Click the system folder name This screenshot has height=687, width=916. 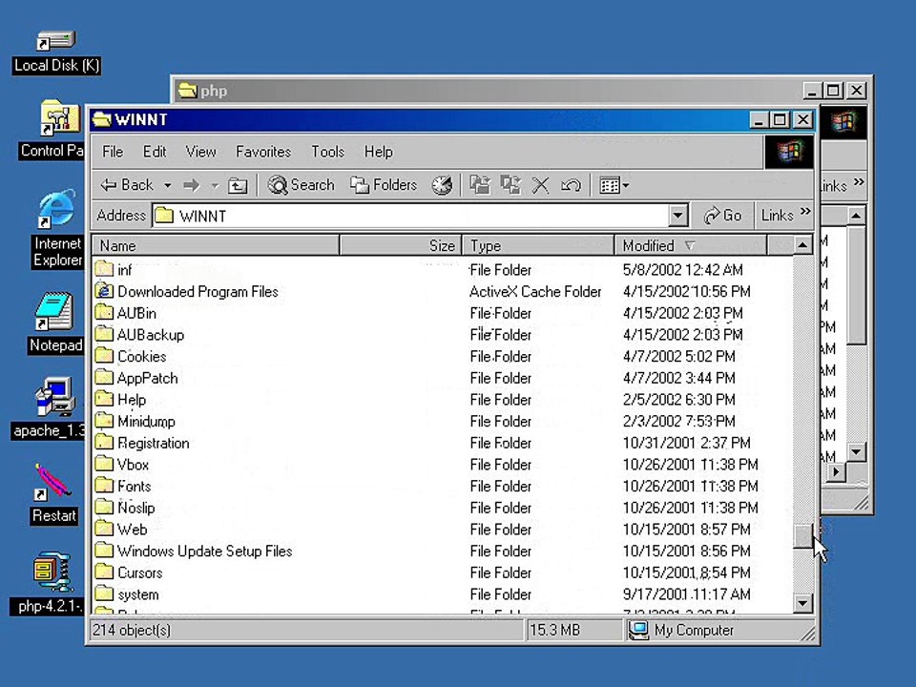click(137, 594)
